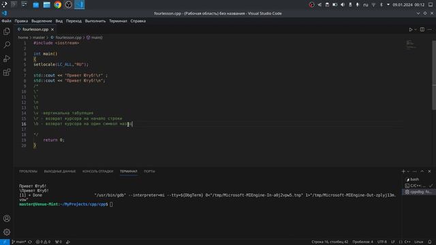
Task: Open the clock 09.01.2024 00:12
Action: (409, 5)
